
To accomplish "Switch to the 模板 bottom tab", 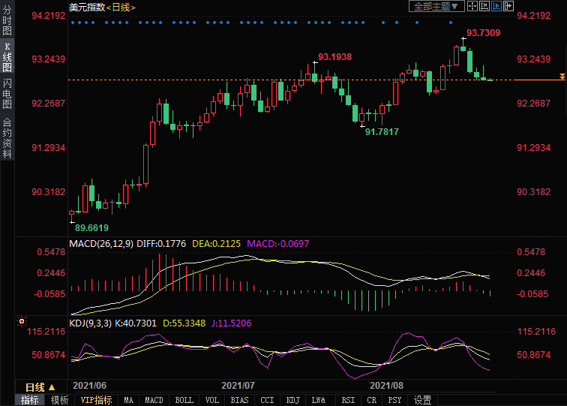I will (x=59, y=400).
